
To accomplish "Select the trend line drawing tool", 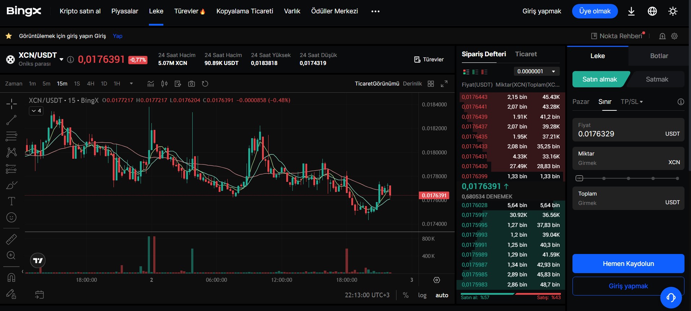I will click(x=12, y=120).
